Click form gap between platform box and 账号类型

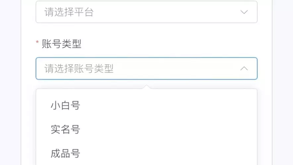(x=146, y=30)
